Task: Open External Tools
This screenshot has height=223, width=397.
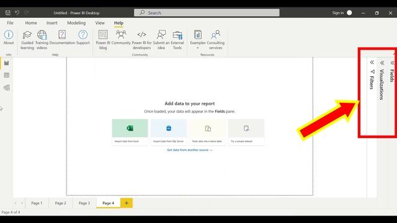Action: point(177,40)
